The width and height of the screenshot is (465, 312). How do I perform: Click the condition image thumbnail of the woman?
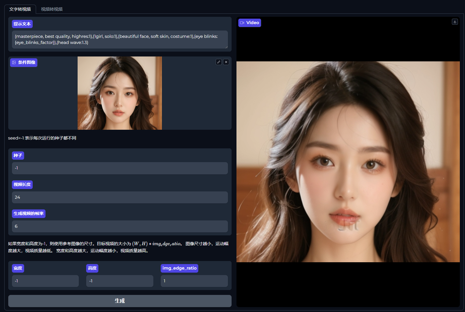coord(119,93)
